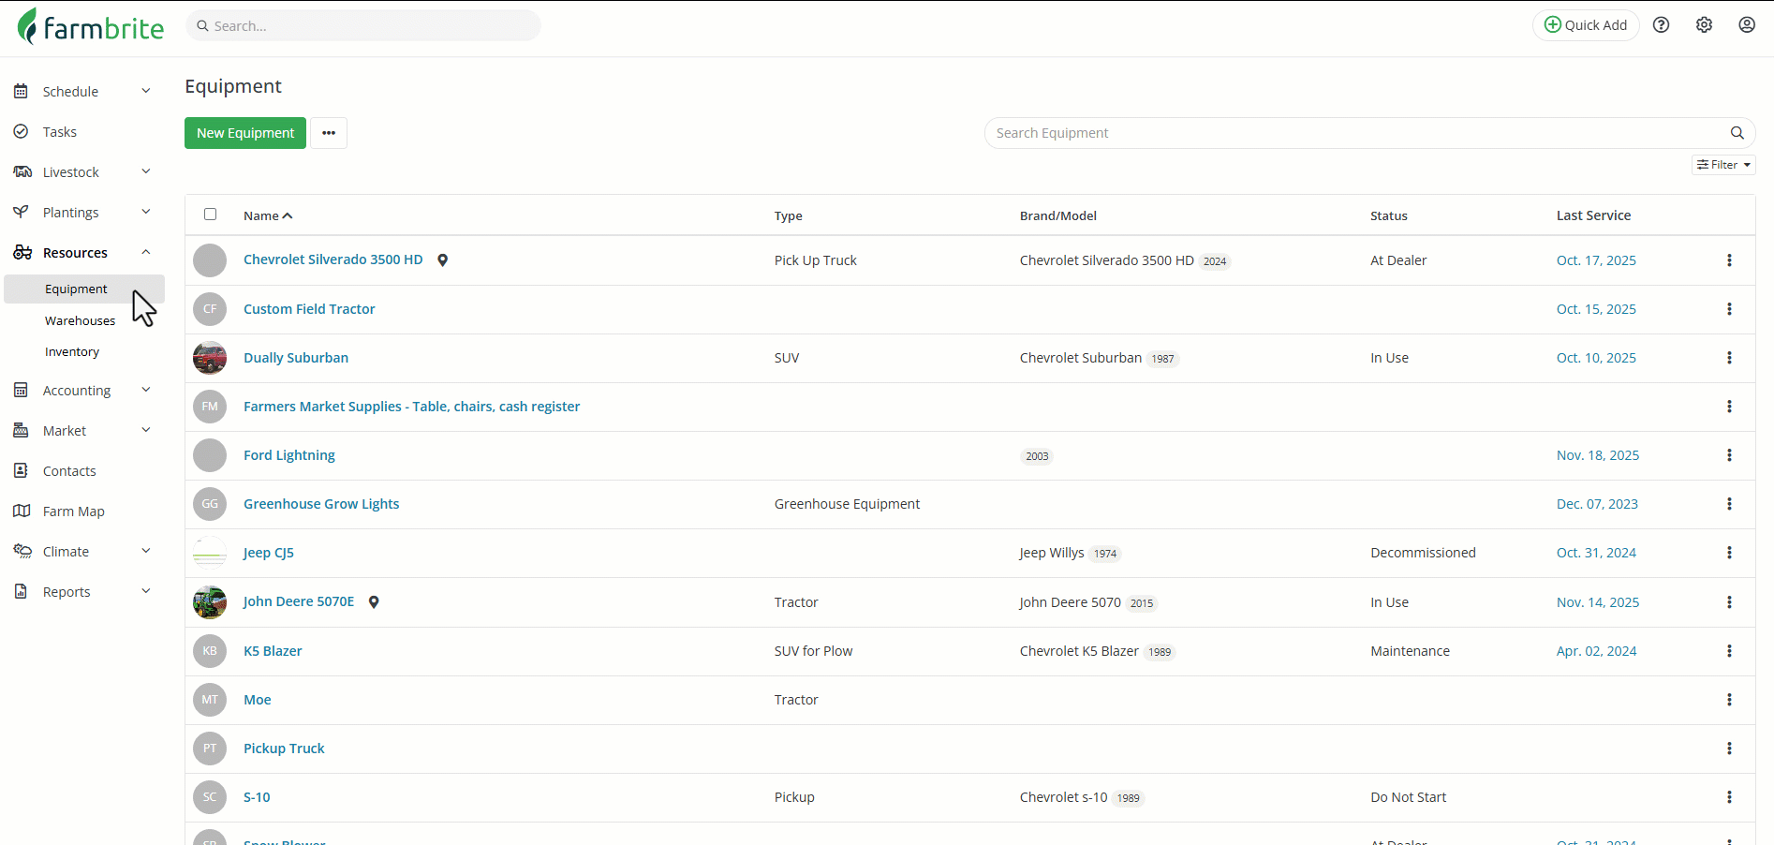This screenshot has width=1774, height=845.
Task: Click the Farmbrite logo
Action: pos(90,26)
